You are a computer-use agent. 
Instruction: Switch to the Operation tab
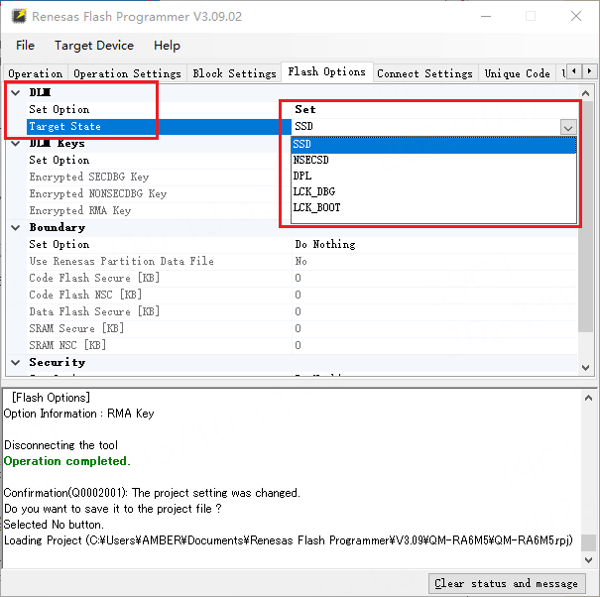pos(36,73)
